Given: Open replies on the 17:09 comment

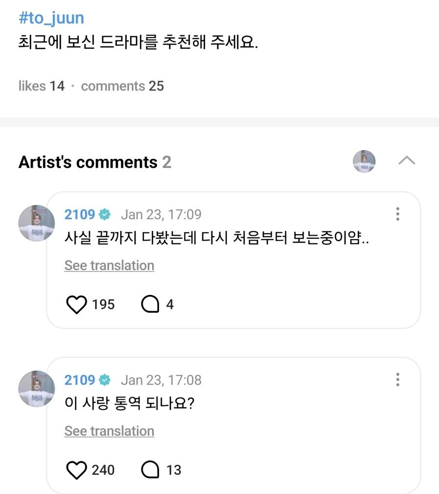Looking at the screenshot, I should click(150, 305).
